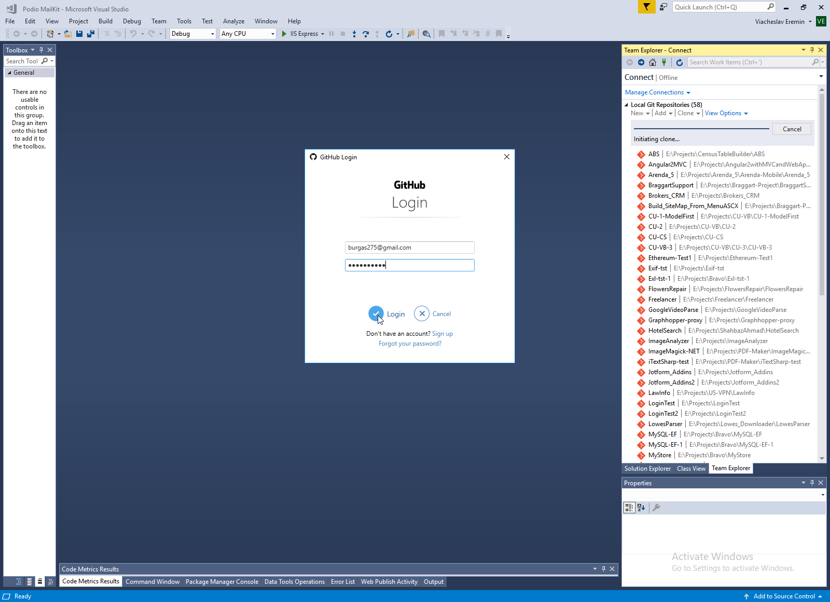Go forward in Team Explorer
830x602 pixels.
pos(641,62)
